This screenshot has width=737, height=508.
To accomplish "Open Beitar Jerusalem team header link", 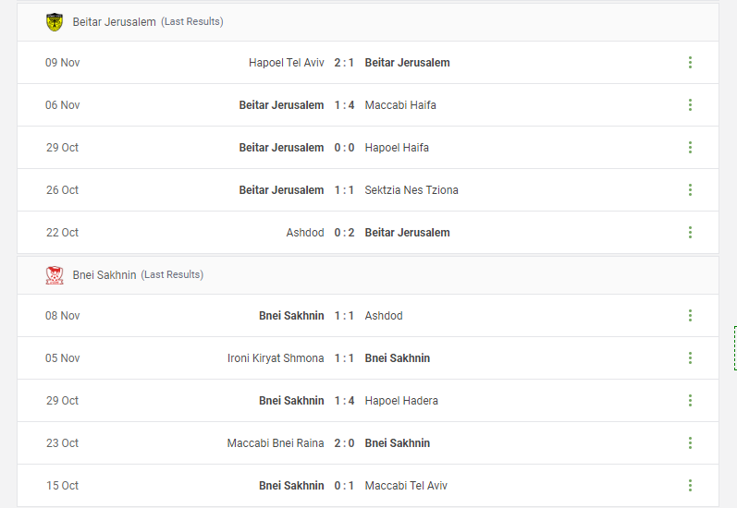I will [x=115, y=22].
